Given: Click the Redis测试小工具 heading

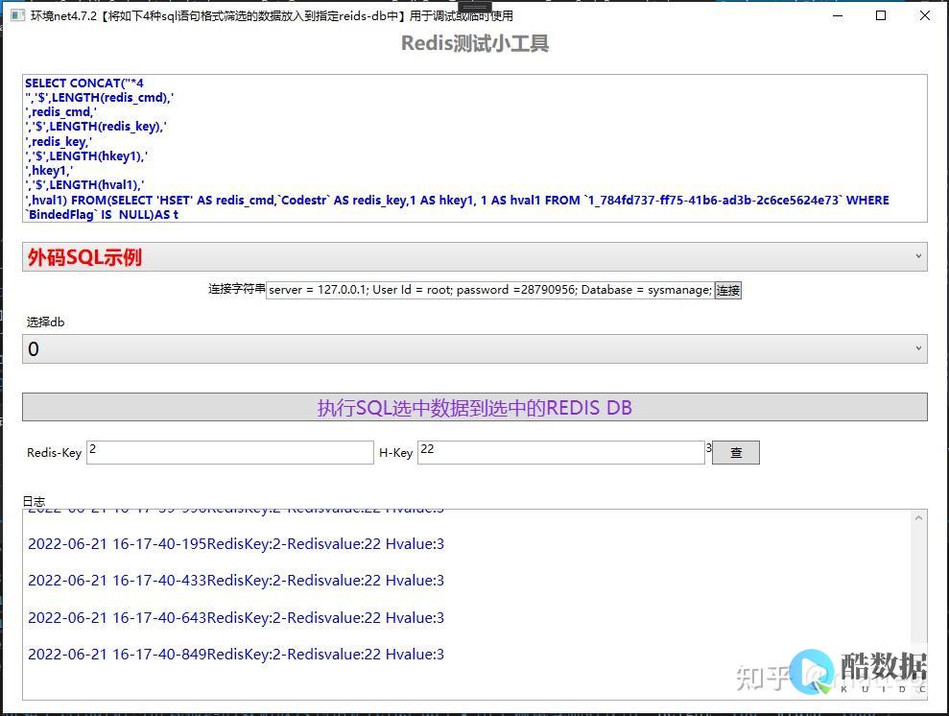Looking at the screenshot, I should pos(475,43).
